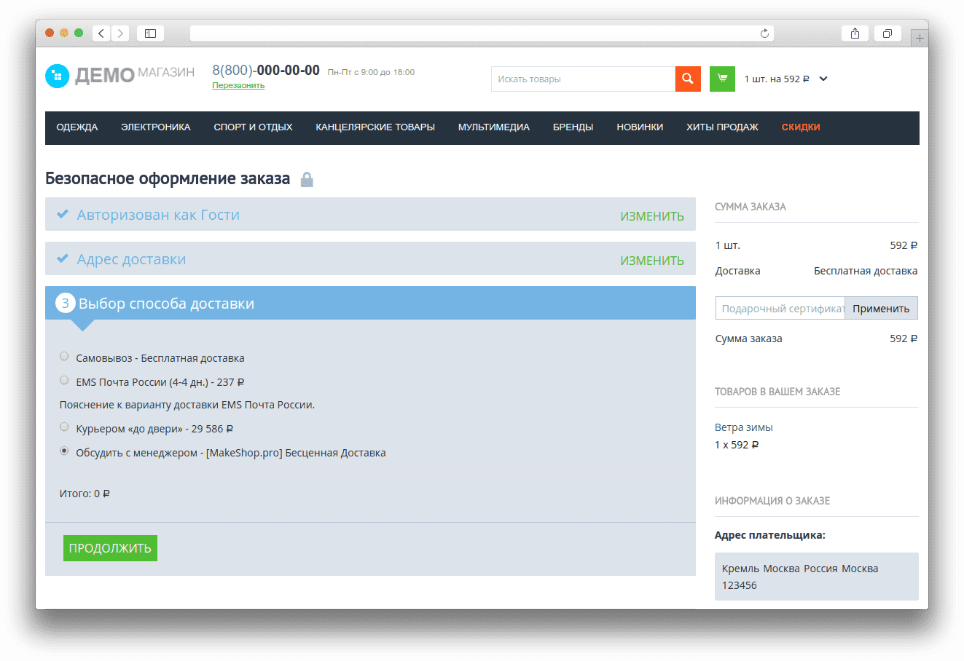Click the padlock icon beside checkout heading
This screenshot has width=964, height=661.
[x=307, y=179]
